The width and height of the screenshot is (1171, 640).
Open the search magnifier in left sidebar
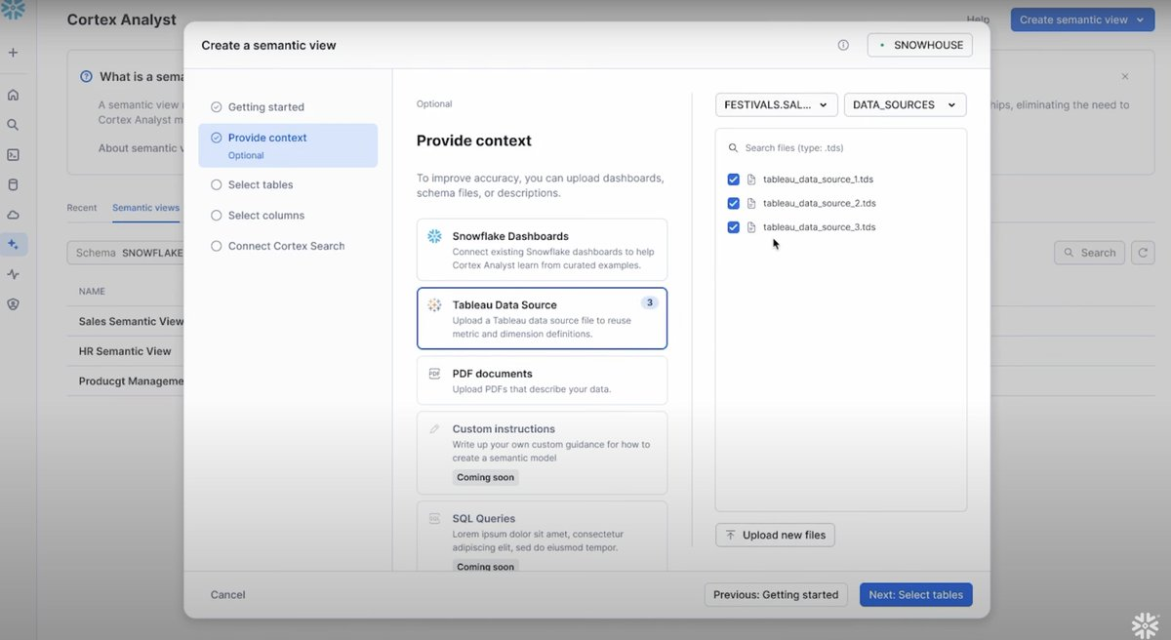13,125
